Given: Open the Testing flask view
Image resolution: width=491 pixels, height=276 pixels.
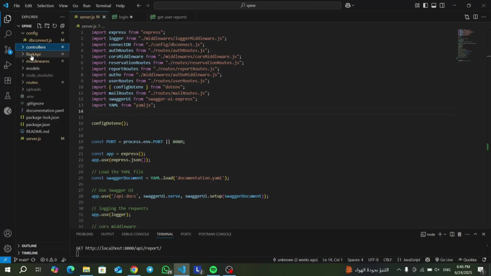Looking at the screenshot, I should (7, 96).
